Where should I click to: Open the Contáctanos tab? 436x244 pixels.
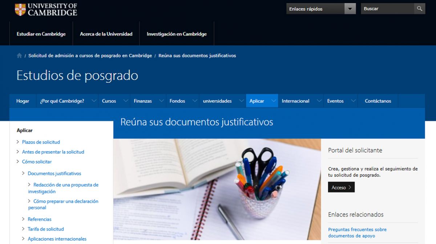pyautogui.click(x=378, y=101)
